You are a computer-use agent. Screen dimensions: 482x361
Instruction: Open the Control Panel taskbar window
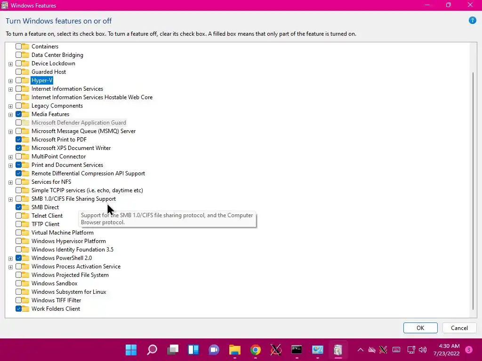point(318,350)
